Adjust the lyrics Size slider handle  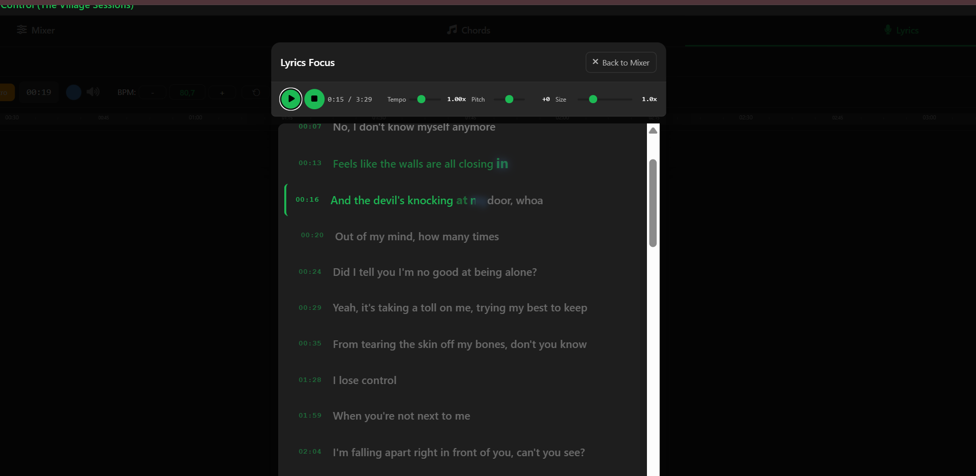click(x=593, y=99)
